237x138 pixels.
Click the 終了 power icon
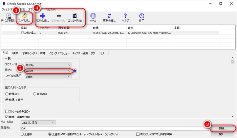click(142, 16)
